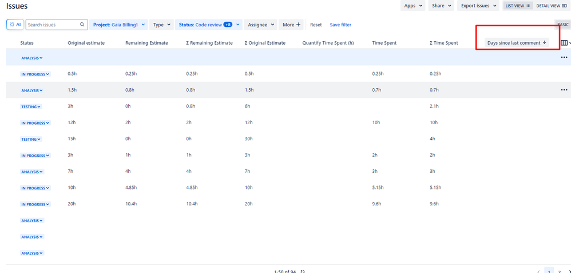Open more actions for highlighted first row
571x273 pixels.
[x=564, y=57]
